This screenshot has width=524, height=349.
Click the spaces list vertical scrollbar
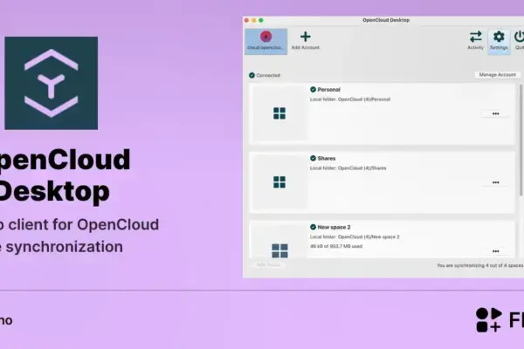tap(521, 140)
